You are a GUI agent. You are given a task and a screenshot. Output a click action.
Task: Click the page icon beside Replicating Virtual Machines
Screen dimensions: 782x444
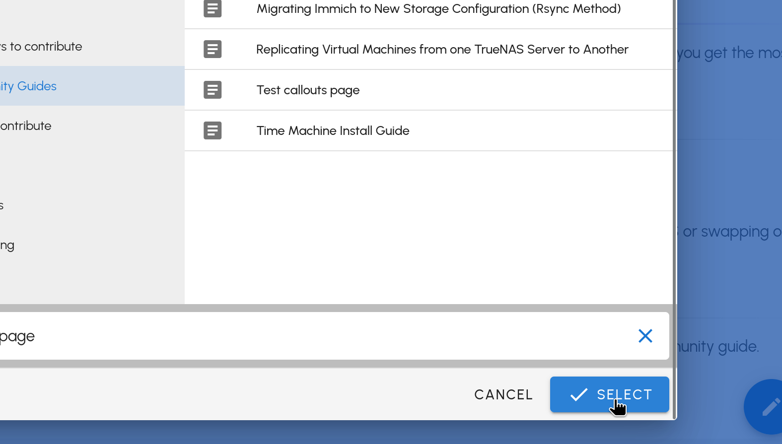(x=213, y=49)
